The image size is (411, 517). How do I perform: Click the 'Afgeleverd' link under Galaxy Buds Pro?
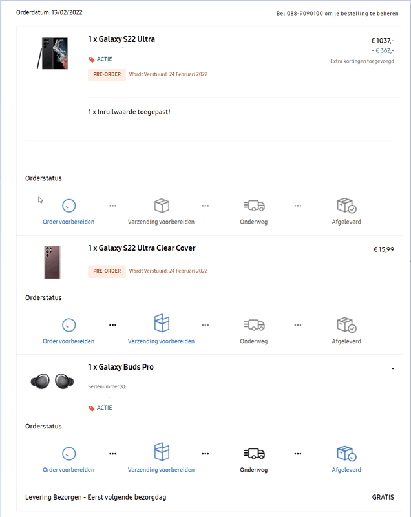click(x=346, y=470)
